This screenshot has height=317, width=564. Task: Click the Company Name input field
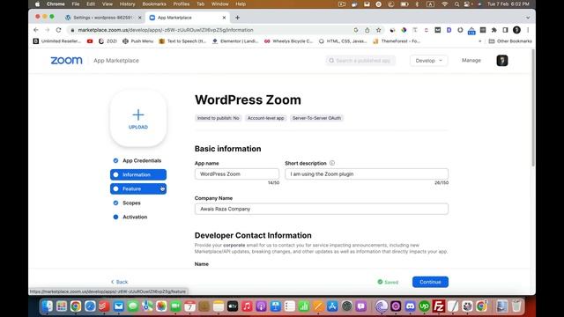click(x=322, y=209)
